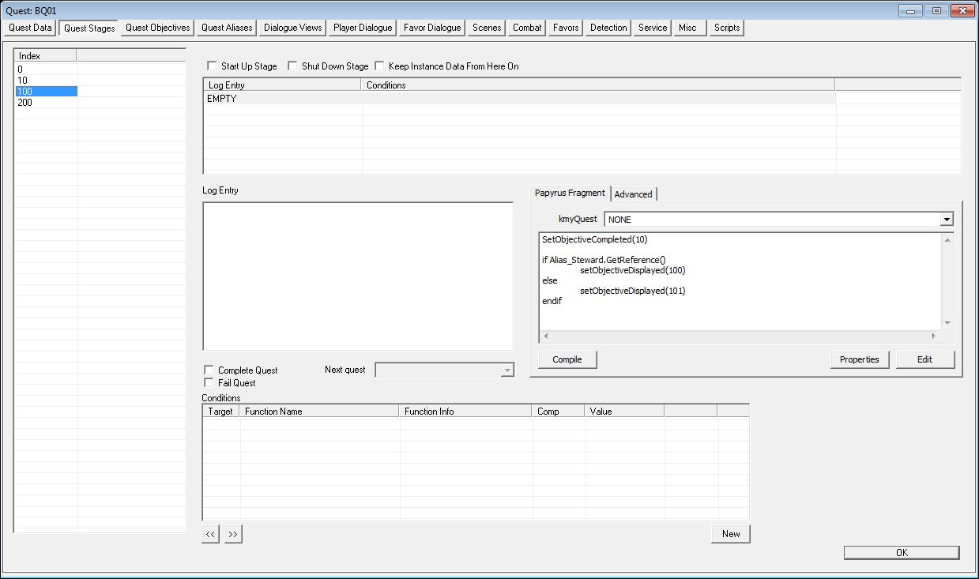Open the Advanced fragment tab
This screenshot has height=579, width=979.
(634, 194)
